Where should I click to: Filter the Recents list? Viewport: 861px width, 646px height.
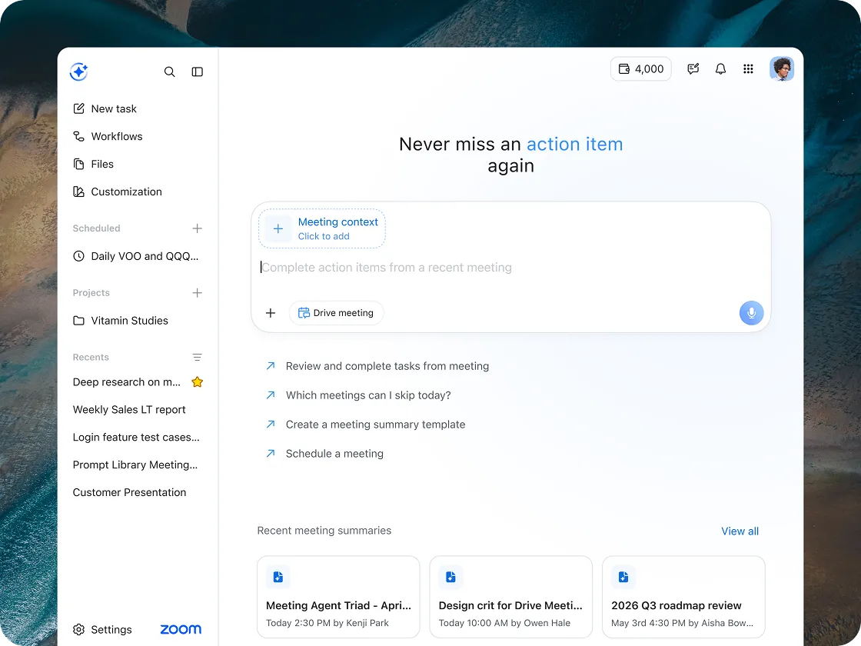pyautogui.click(x=197, y=358)
